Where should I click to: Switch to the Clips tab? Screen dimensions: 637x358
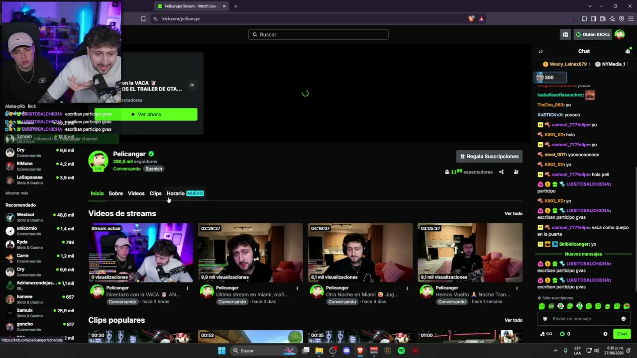156,193
